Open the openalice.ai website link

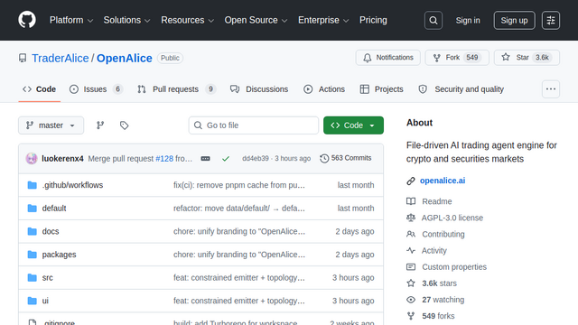[443, 181]
